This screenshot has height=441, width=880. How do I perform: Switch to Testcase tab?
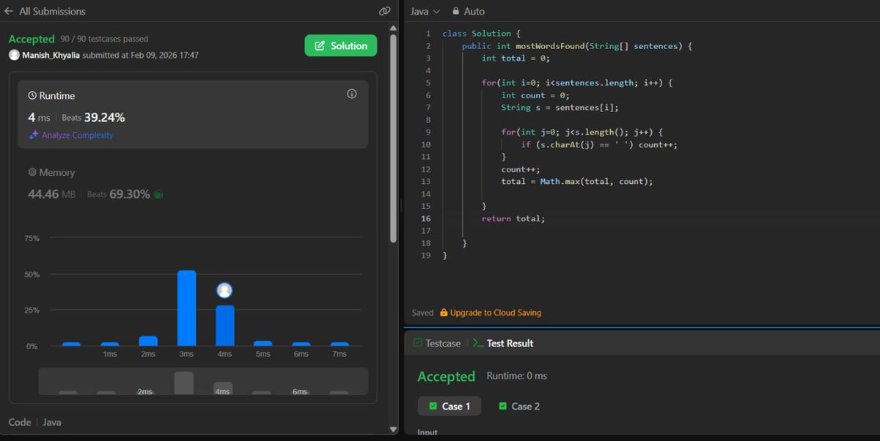pyautogui.click(x=437, y=343)
